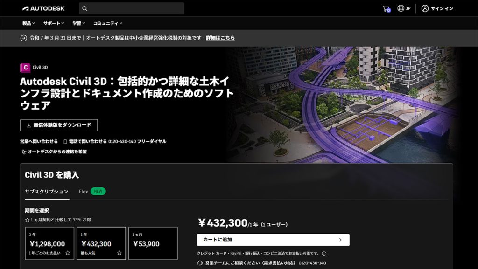478x269 pixels.
Task: Select the 3年 ¥1,298,000 term option
Action: [x=49, y=243]
